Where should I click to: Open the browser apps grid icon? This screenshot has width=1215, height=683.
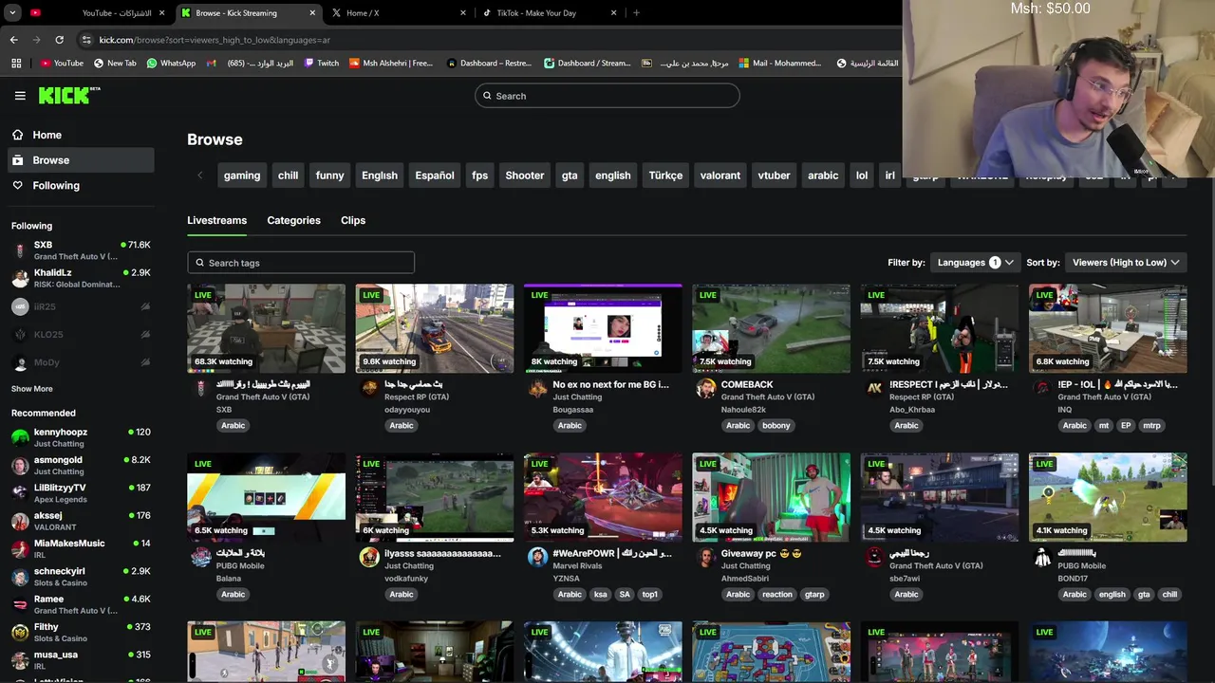16,64
